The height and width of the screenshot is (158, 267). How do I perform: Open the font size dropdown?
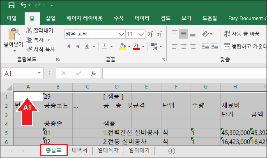141,34
